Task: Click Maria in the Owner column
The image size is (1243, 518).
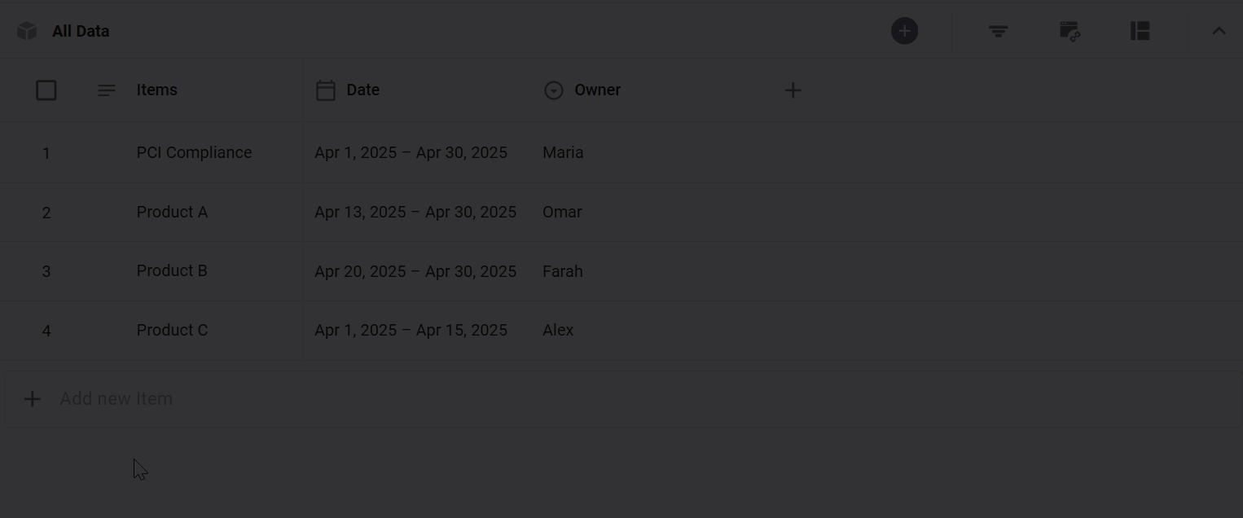Action: pos(563,152)
